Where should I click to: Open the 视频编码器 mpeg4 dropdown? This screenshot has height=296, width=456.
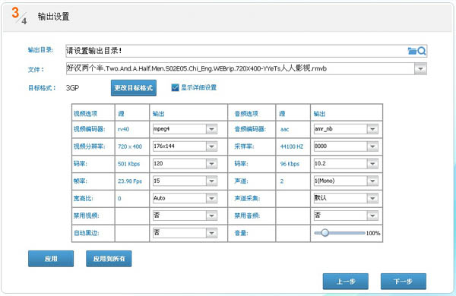tap(211, 129)
